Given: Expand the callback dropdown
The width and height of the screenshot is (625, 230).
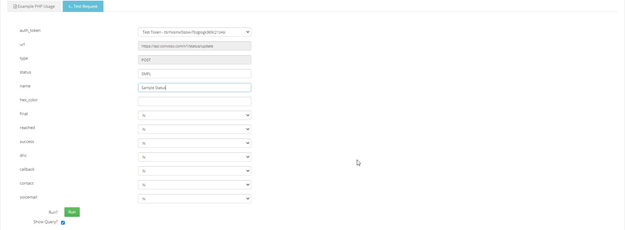Looking at the screenshot, I should (194, 171).
